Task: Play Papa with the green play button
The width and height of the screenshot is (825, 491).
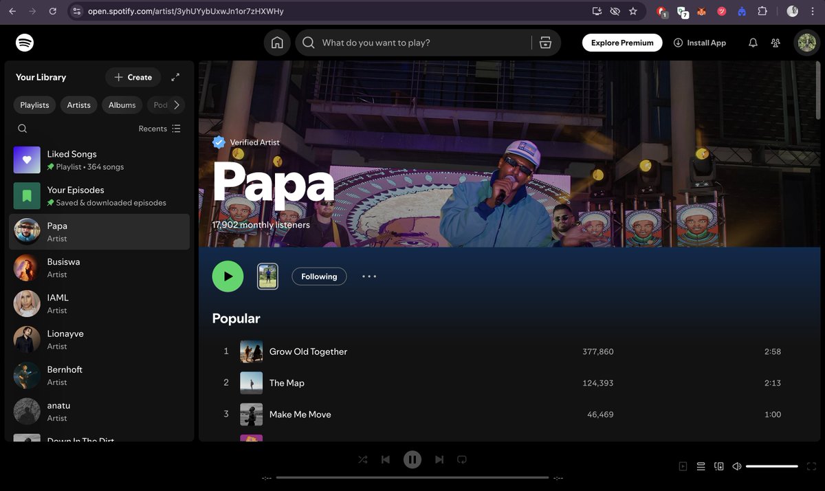Action: (x=228, y=276)
